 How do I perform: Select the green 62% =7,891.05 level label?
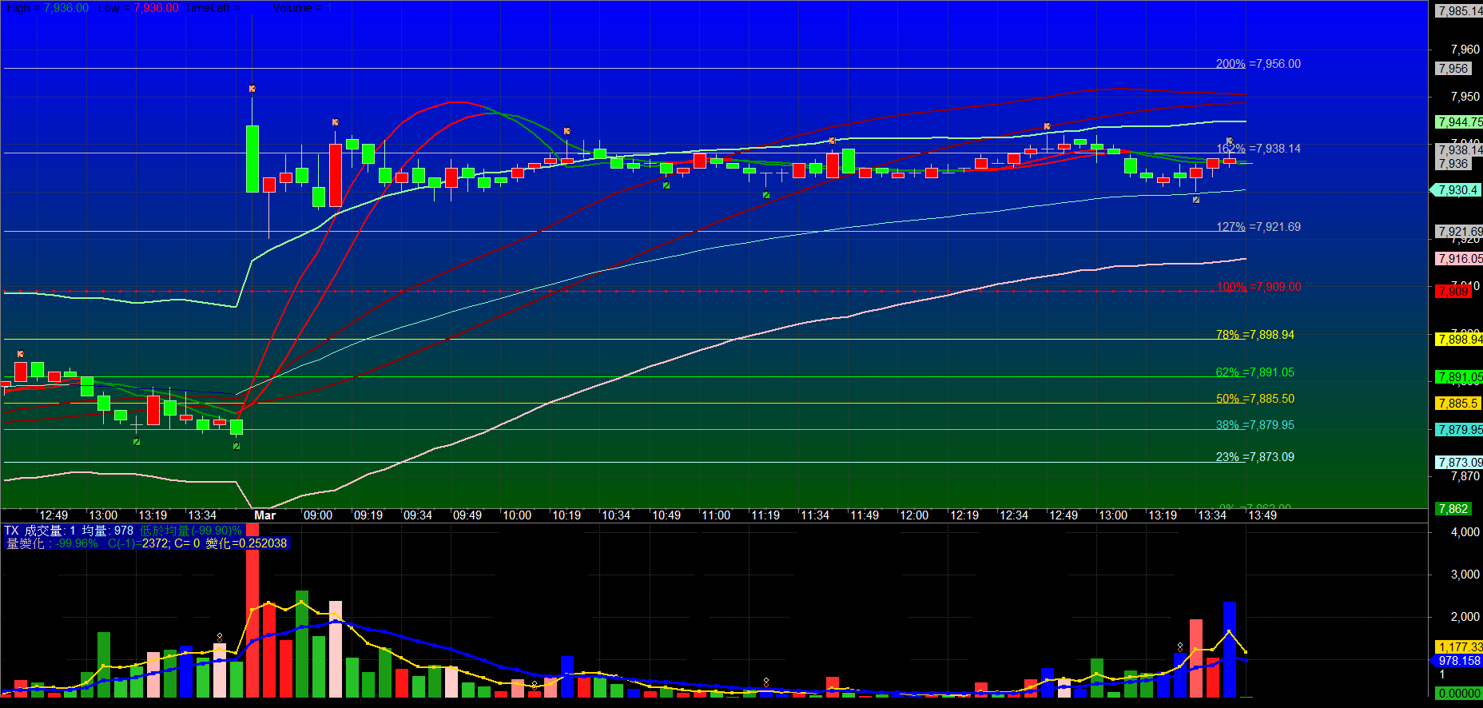[x=1254, y=372]
